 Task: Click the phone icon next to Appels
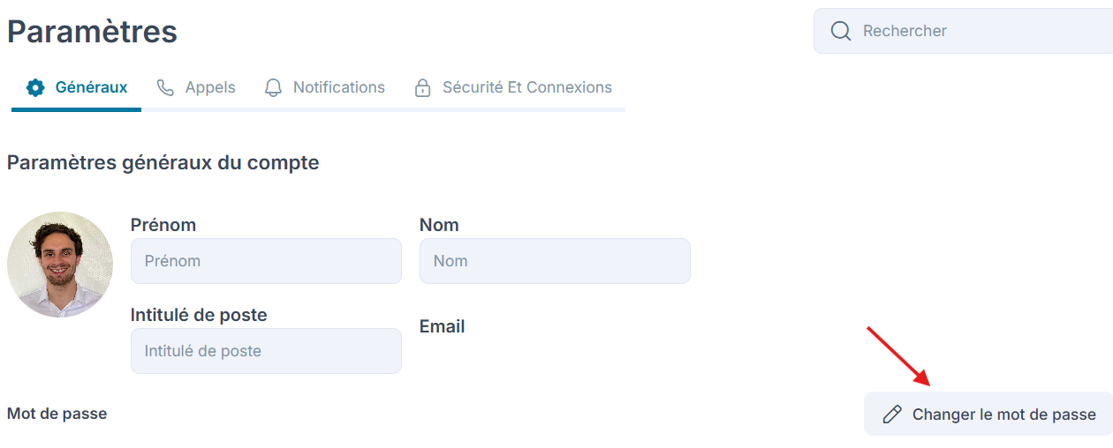[165, 87]
